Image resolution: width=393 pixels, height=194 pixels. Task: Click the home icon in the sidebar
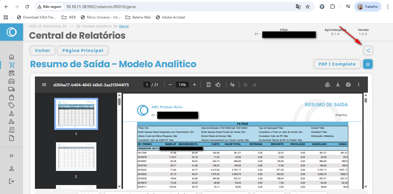pyautogui.click(x=12, y=57)
